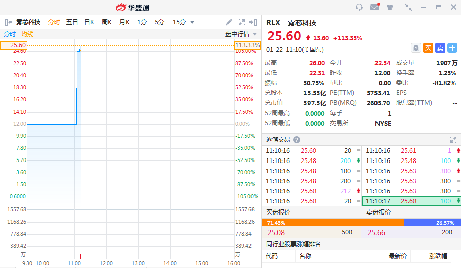The width and height of the screenshot is (461, 268).
Task: Open 盘中行情 session dropdown
Action: click(240, 34)
